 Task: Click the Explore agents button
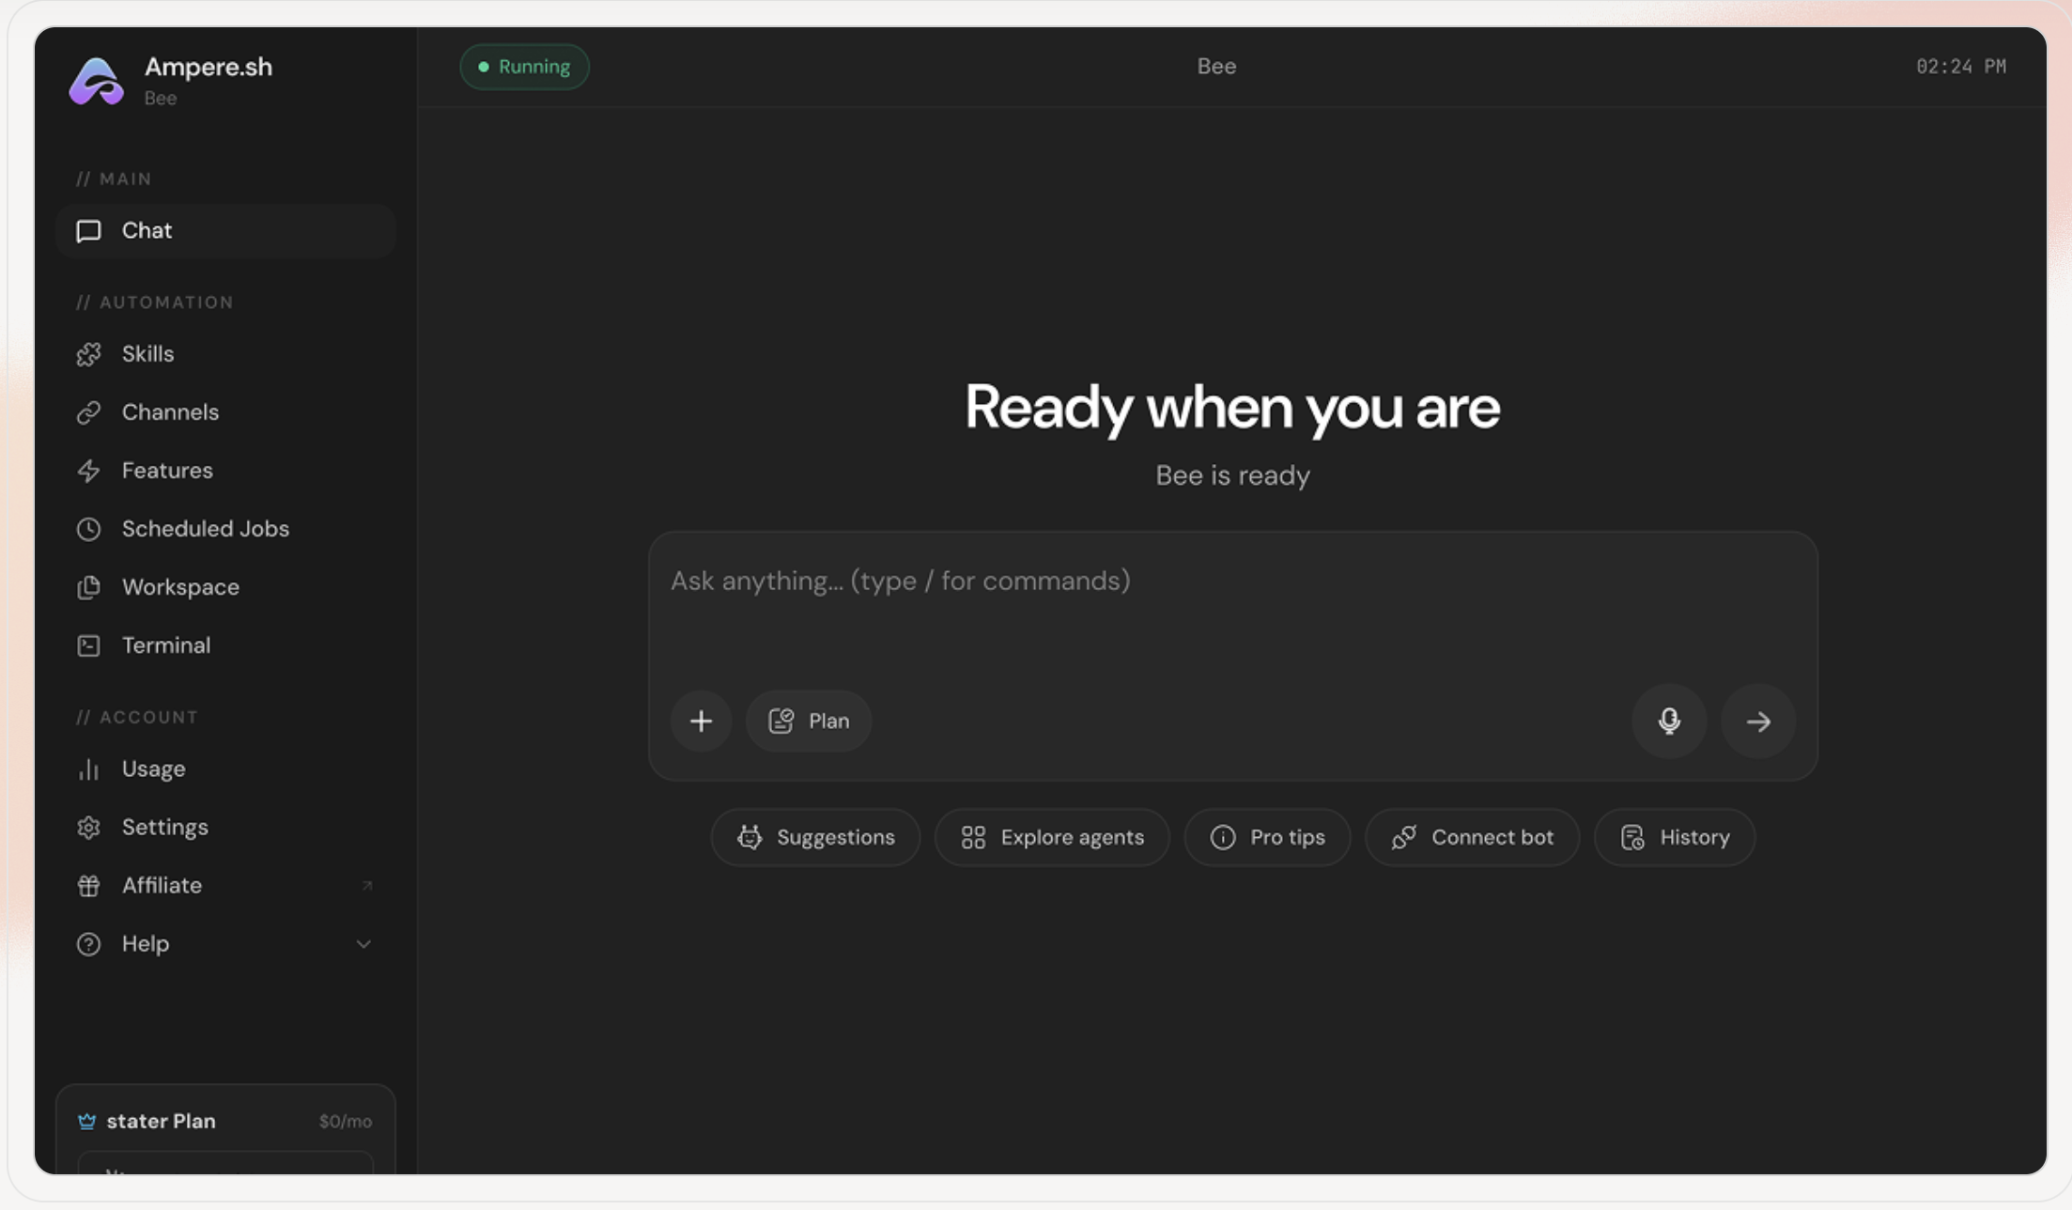1052,837
